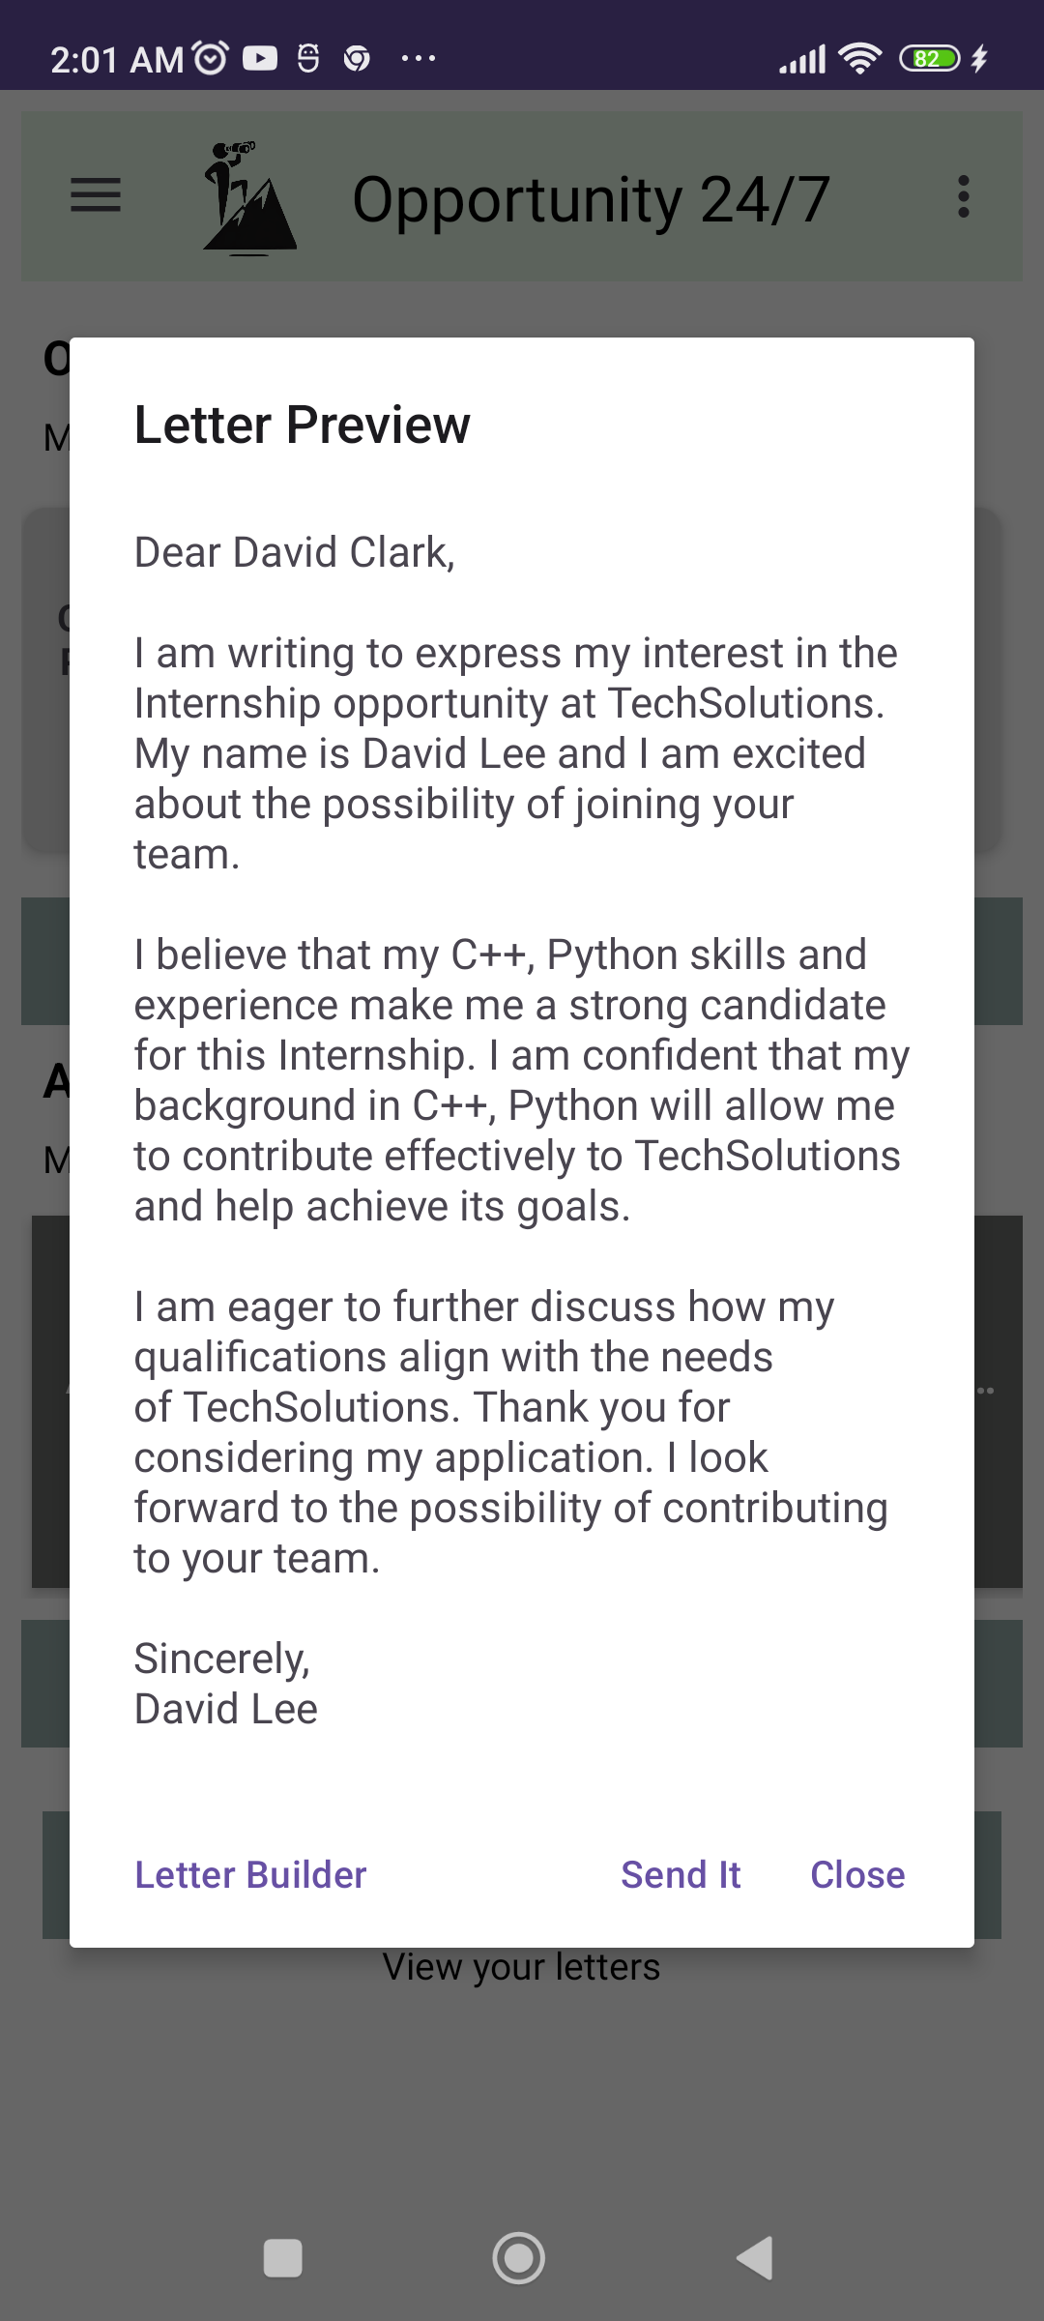This screenshot has height=2321, width=1044.
Task: Tap the Wi-Fi status icon
Action: click(x=860, y=59)
